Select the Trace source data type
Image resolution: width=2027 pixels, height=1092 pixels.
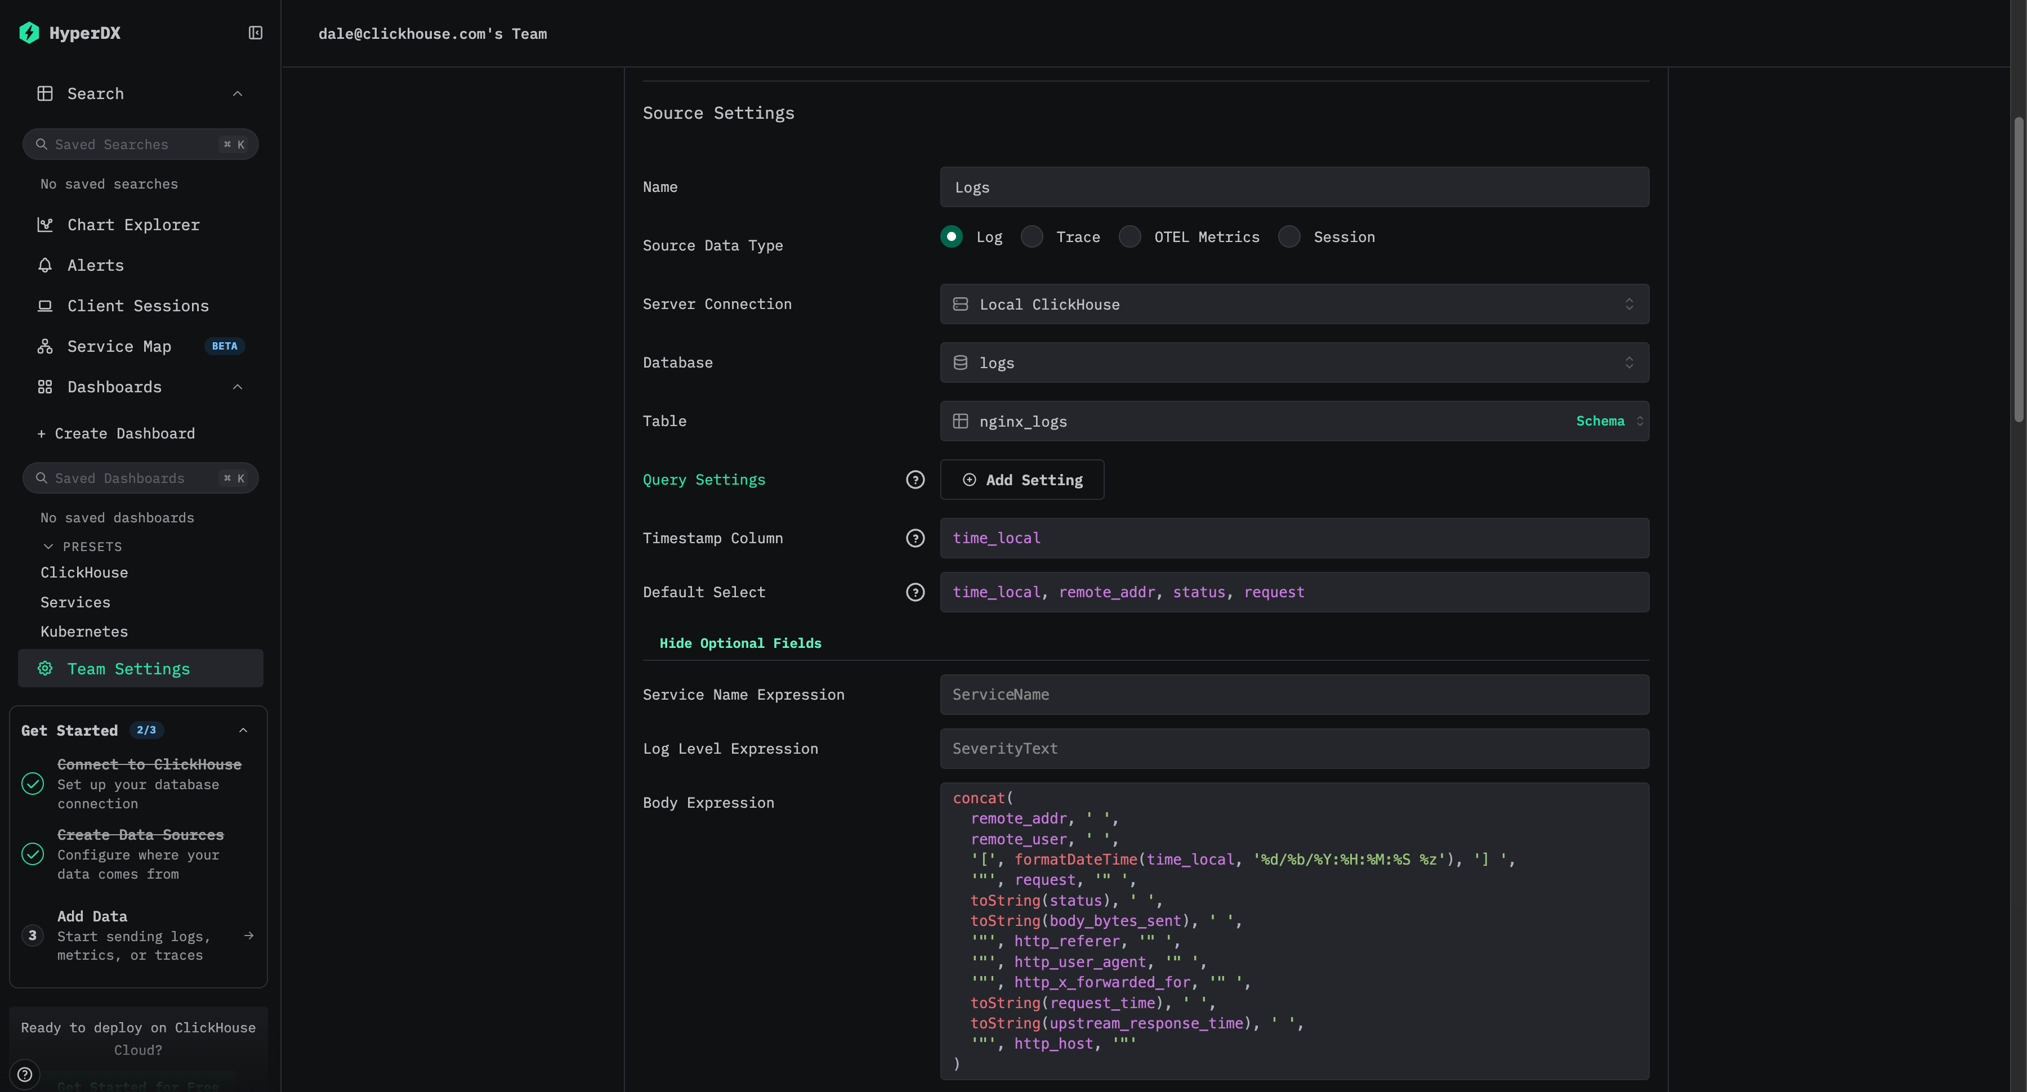click(x=1031, y=236)
